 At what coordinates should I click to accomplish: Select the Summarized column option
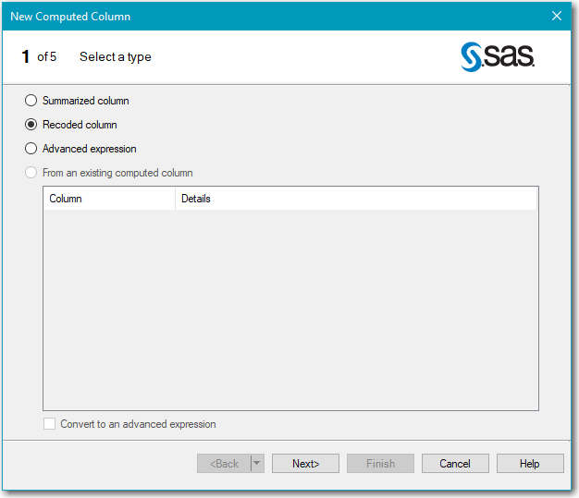tap(31, 101)
